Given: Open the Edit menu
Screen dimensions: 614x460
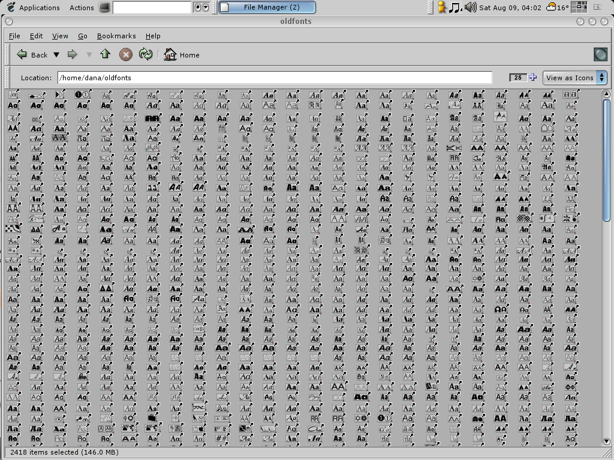Looking at the screenshot, I should (36, 36).
